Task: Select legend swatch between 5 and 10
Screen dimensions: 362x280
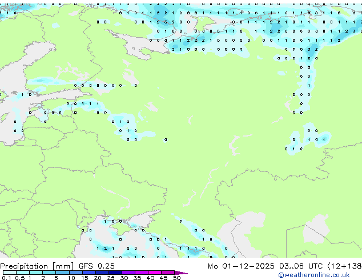Action: click(62, 273)
